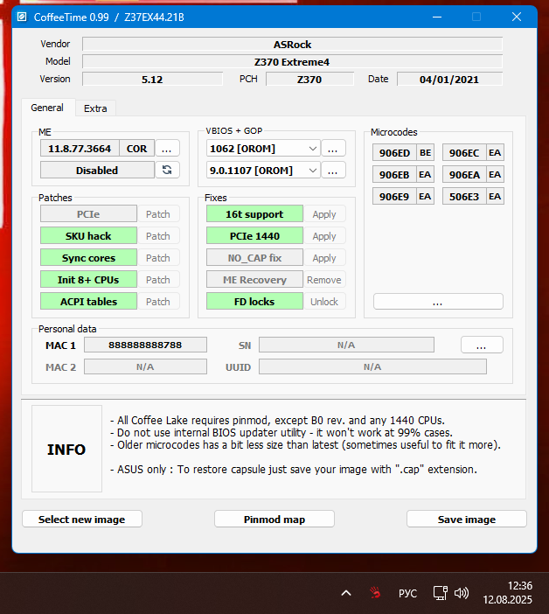Screen dimensions: 549x614
Task: Click microcode entry 906E9
Action: (x=394, y=197)
